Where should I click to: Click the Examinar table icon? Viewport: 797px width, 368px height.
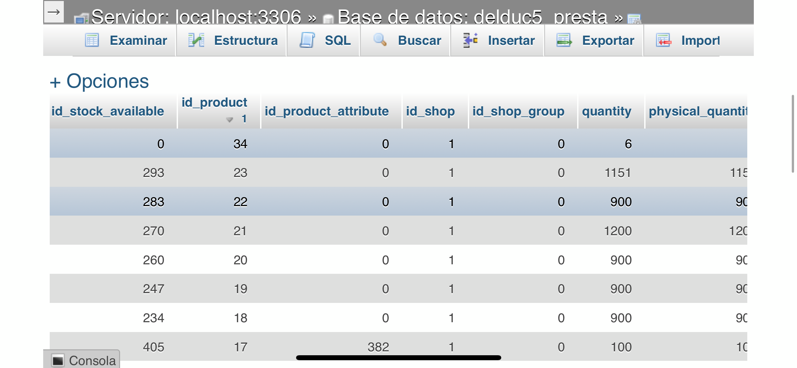pos(92,41)
